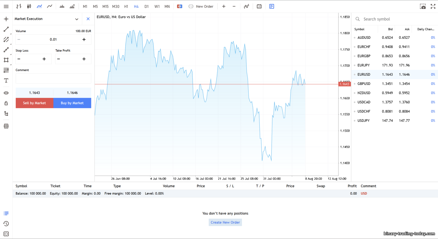
Task: Select the M15 timeframe
Action: 105,6
